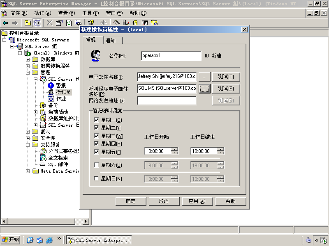Switch to the 通知 tab
This screenshot has width=329, height=246.
tap(114, 40)
